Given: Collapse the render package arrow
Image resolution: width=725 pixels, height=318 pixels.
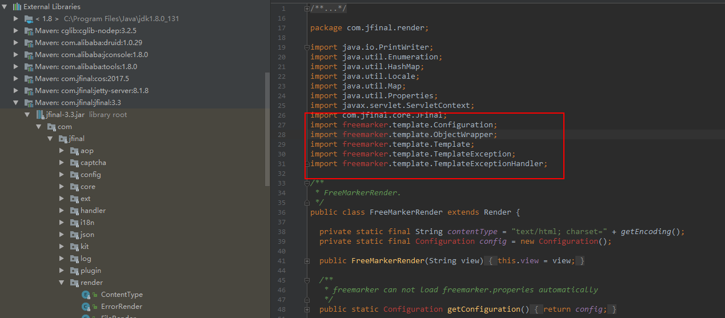Looking at the screenshot, I should click(62, 283).
